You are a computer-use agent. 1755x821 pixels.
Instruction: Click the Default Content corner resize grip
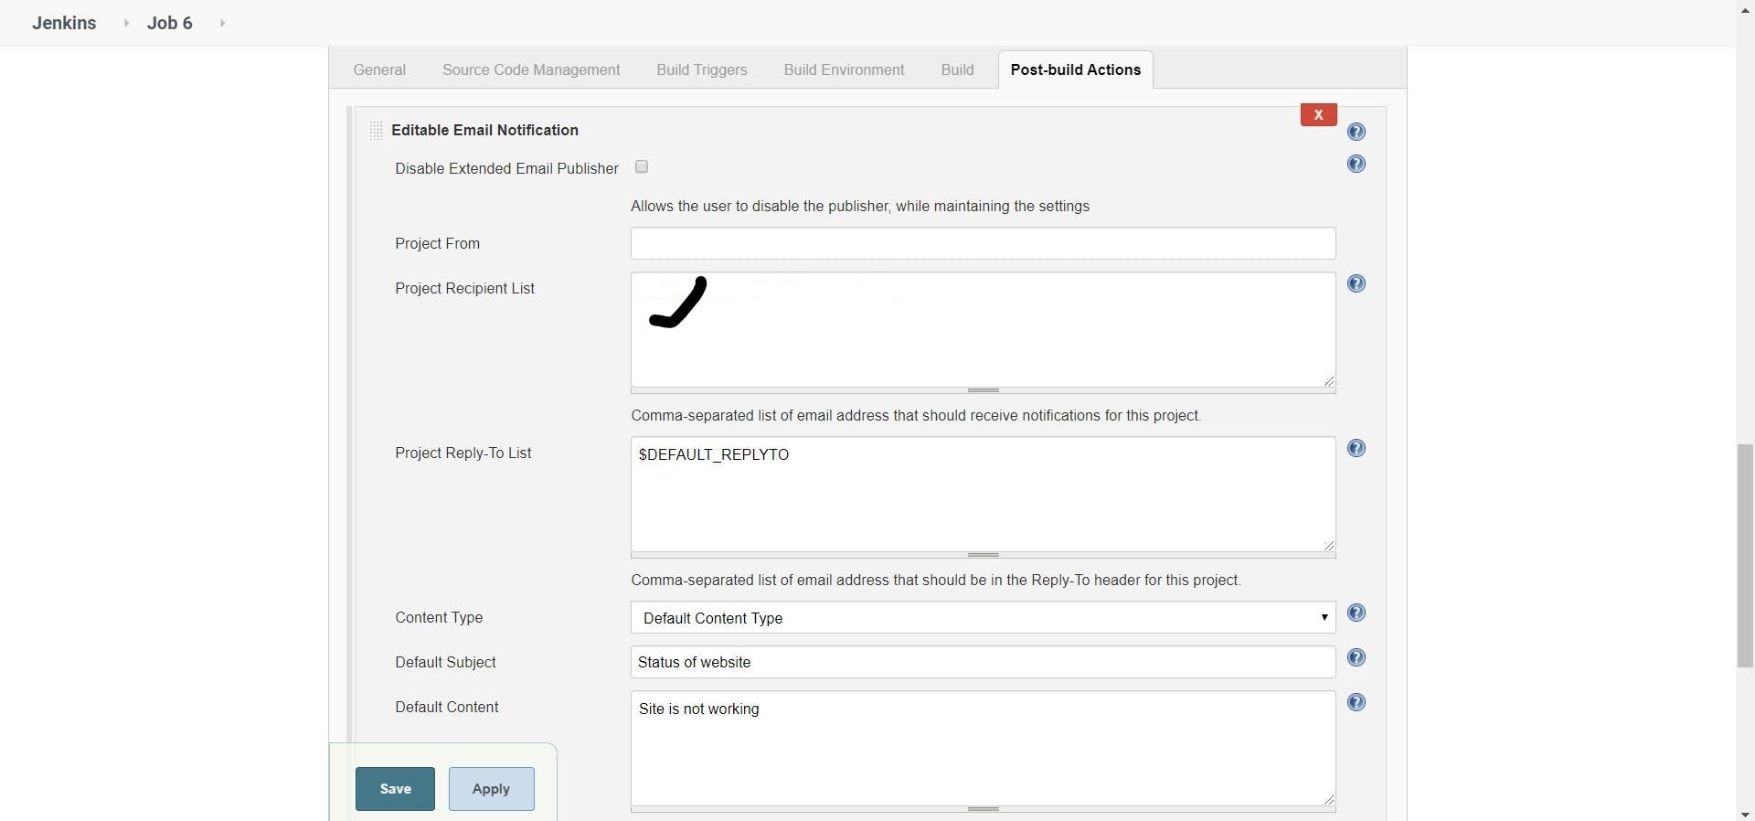click(1329, 800)
